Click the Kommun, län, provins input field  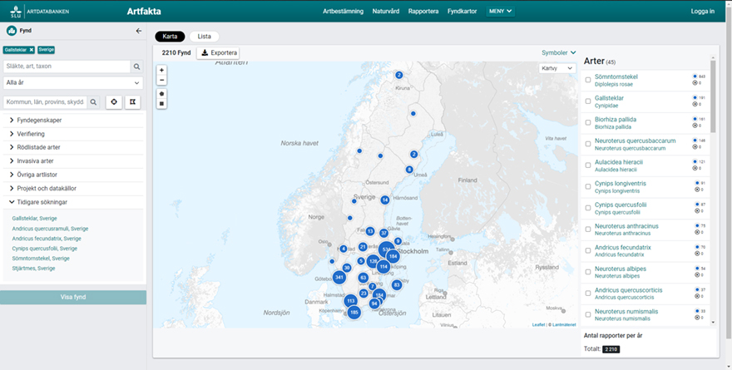pyautogui.click(x=45, y=102)
